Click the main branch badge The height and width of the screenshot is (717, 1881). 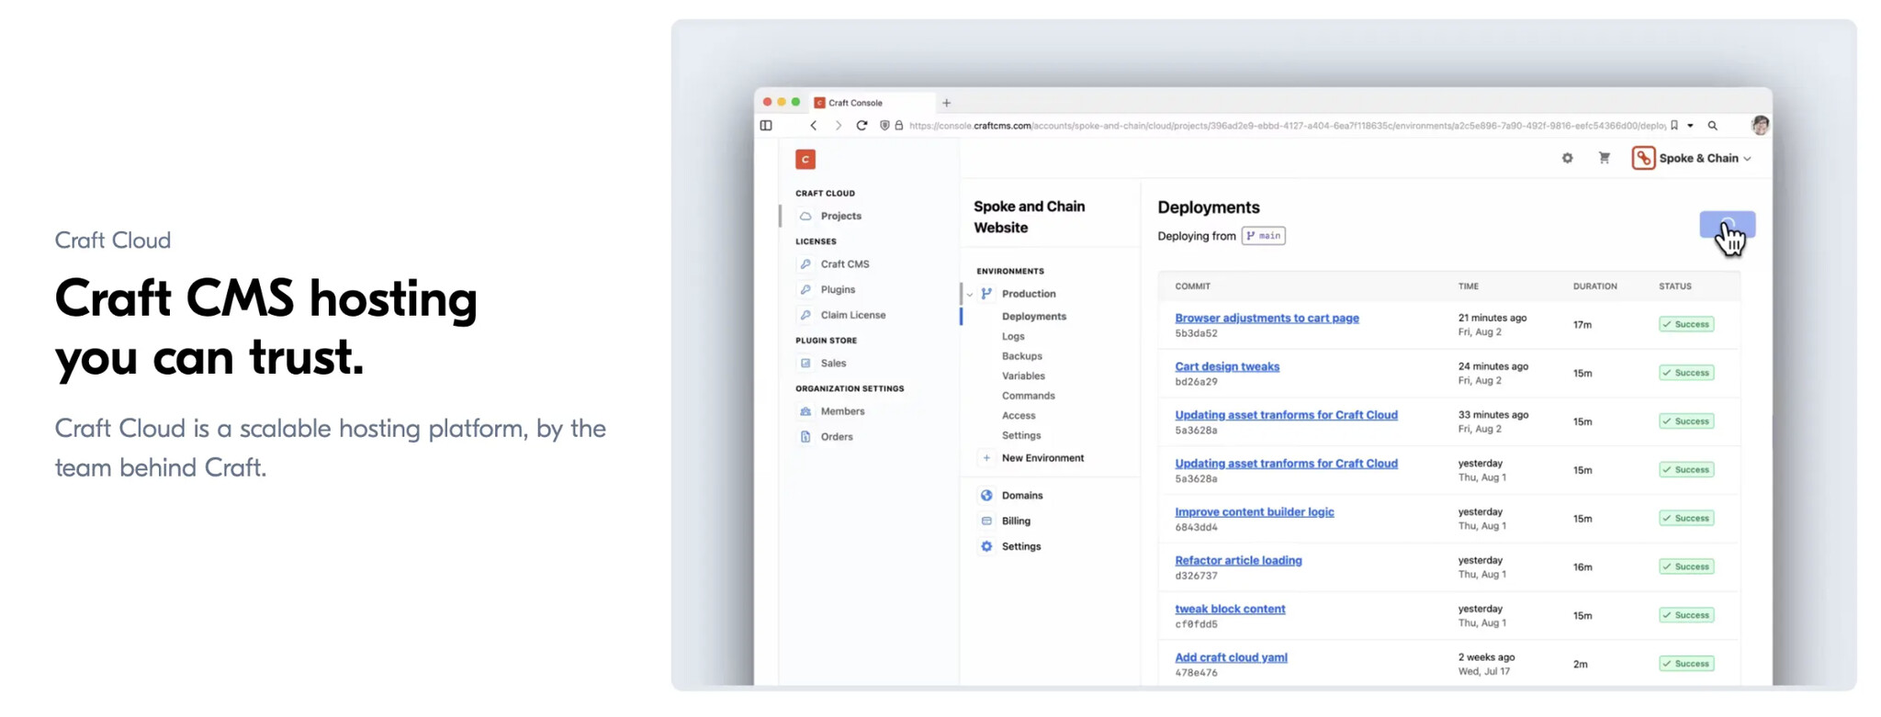[x=1263, y=236]
